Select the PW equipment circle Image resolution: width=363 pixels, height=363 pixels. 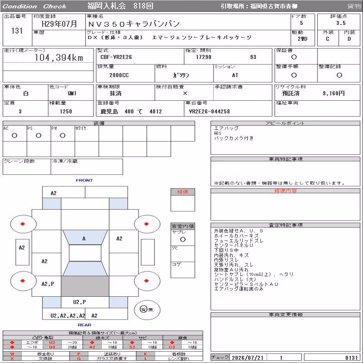(x=63, y=135)
